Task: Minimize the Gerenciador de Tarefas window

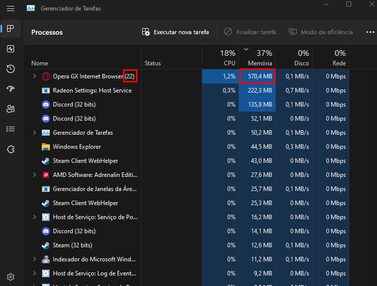Action: click(x=326, y=5)
